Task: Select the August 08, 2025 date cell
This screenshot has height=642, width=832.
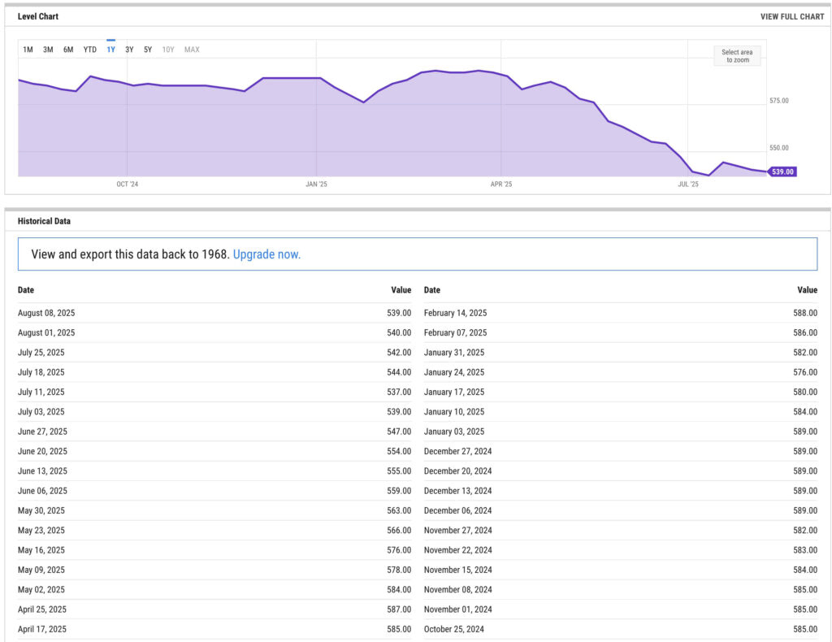Action: pos(46,313)
